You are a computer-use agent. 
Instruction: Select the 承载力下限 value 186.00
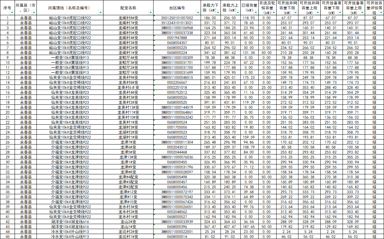pos(211,18)
